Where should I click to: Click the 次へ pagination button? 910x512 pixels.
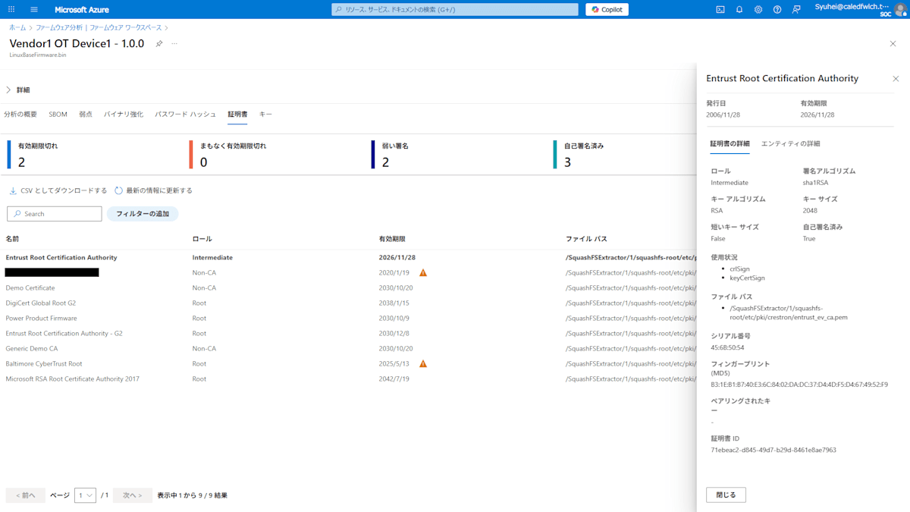pos(133,495)
